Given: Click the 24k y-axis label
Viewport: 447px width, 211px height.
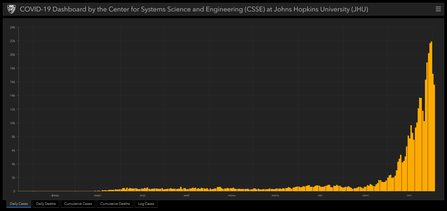Looking at the screenshot, I should click(x=13, y=27).
